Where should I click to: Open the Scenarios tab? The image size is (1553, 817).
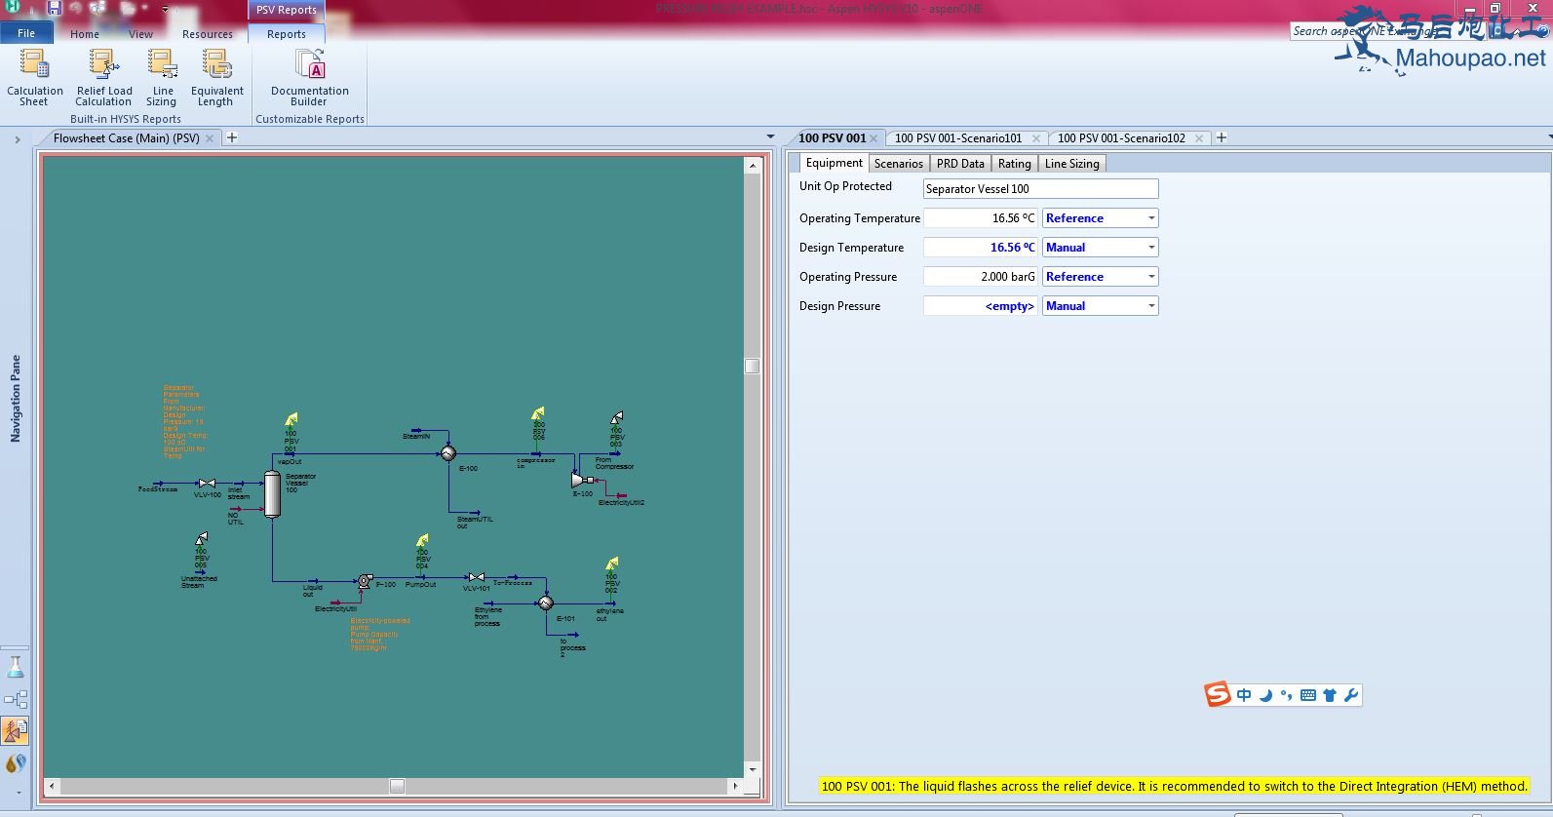click(898, 164)
